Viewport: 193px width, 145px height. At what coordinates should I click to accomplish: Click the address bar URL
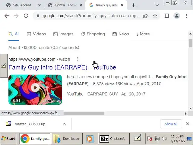click(91, 16)
